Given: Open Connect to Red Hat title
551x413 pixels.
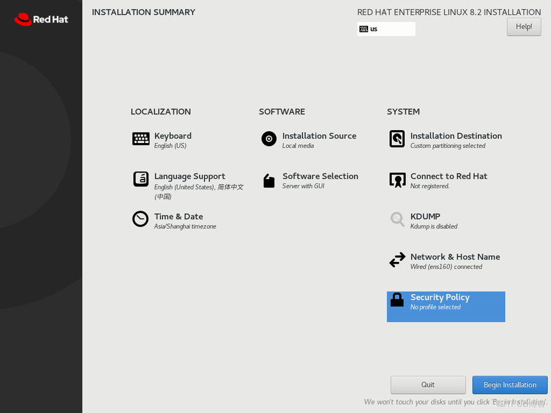Looking at the screenshot, I should [x=449, y=176].
